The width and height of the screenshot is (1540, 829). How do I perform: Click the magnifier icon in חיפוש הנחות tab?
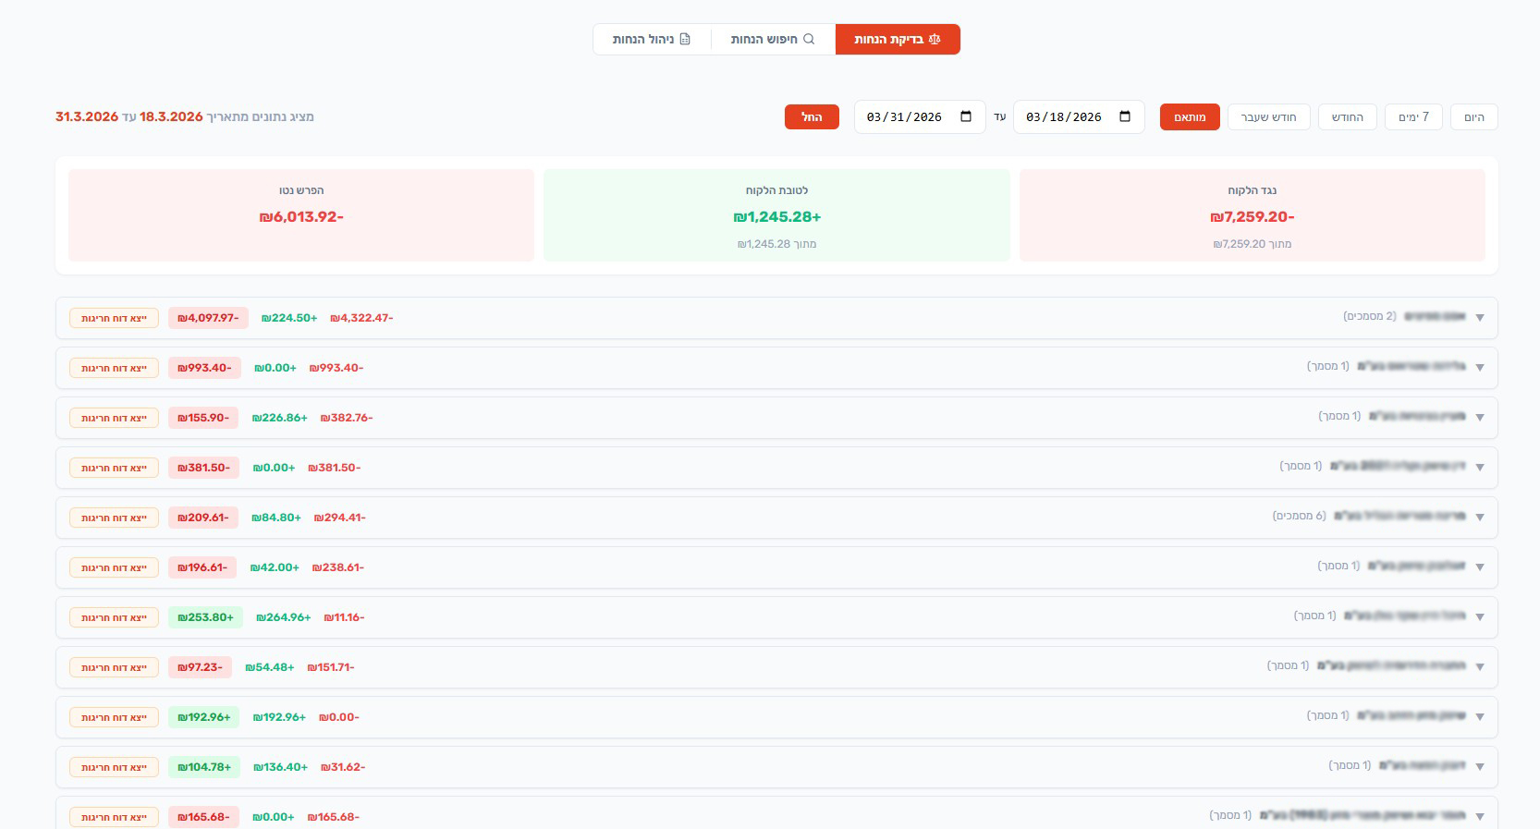(x=809, y=40)
